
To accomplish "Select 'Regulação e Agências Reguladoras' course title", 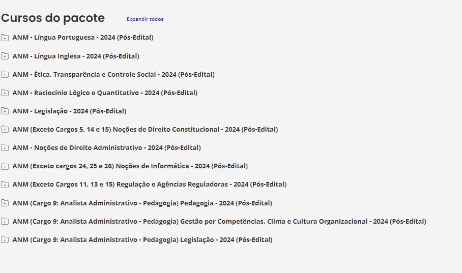I will click(x=150, y=185).
